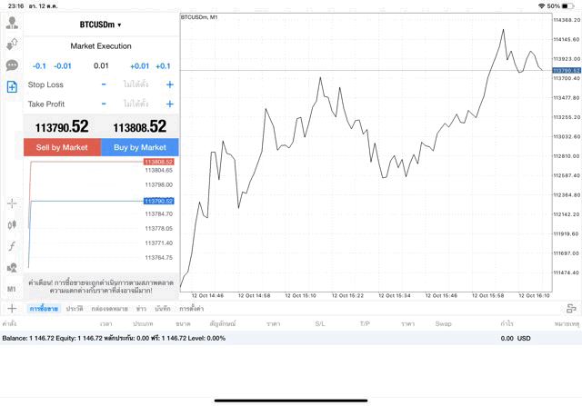Viewport: 582px width, 406px height.
Task: Open the candlestick chart type icon
Action: coord(12,224)
